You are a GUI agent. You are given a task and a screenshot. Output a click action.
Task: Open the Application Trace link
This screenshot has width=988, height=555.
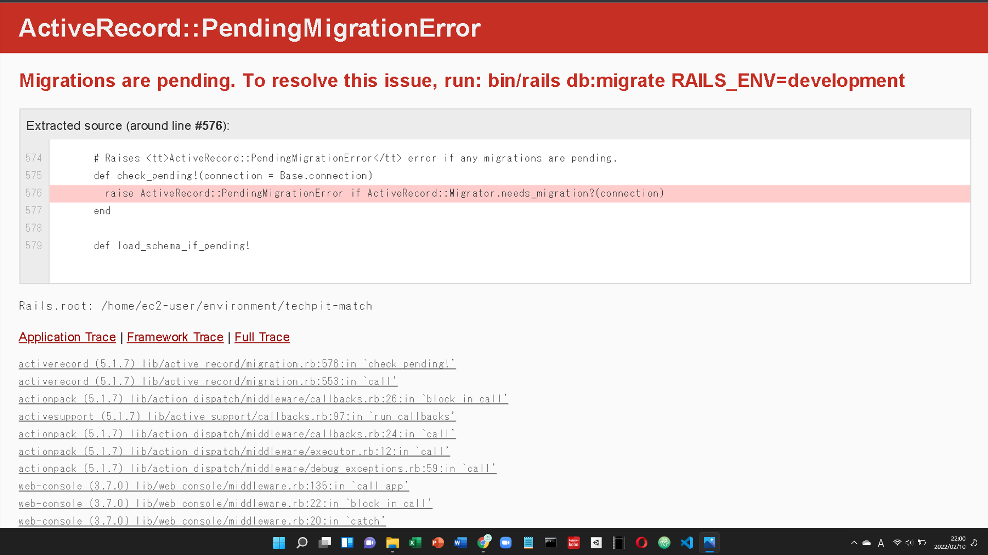67,337
